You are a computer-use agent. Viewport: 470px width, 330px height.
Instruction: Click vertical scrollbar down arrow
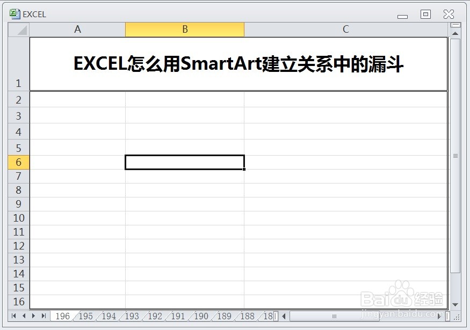[x=455, y=305]
